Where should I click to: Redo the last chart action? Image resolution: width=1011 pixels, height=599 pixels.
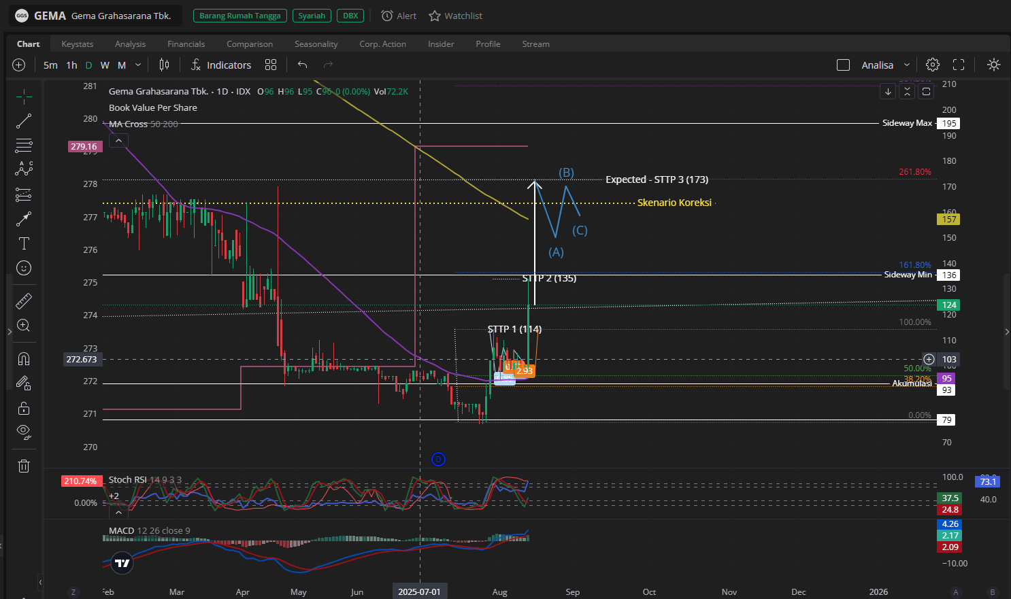[x=328, y=65]
